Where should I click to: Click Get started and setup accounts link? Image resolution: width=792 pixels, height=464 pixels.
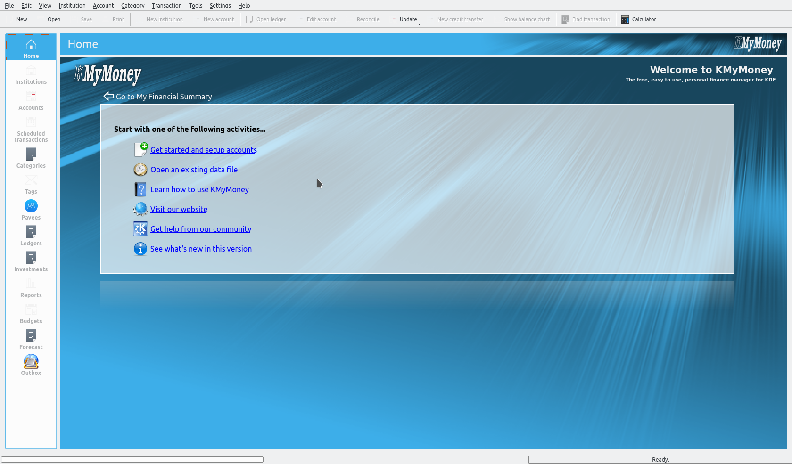pyautogui.click(x=204, y=150)
